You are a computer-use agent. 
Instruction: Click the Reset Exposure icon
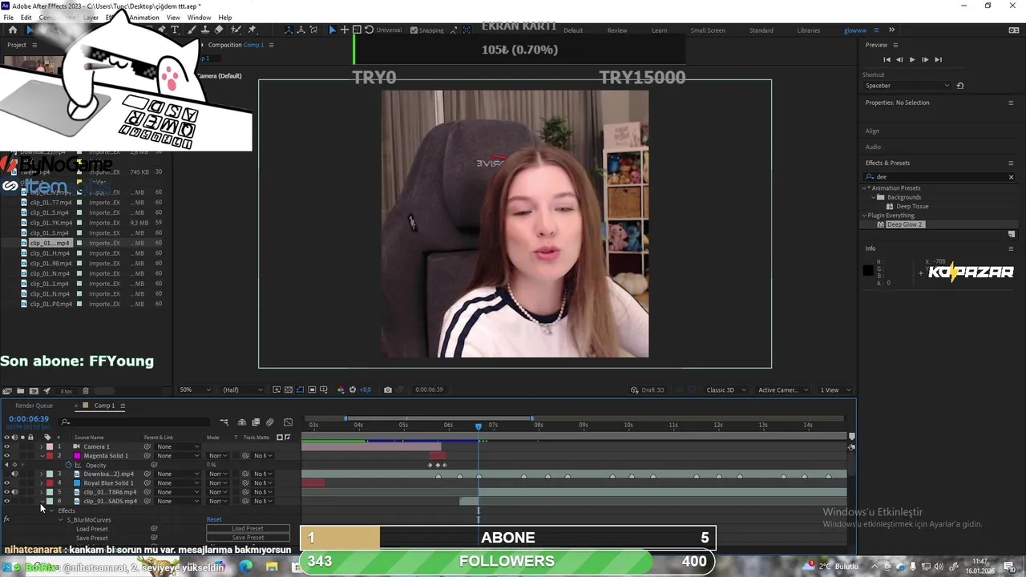352,390
